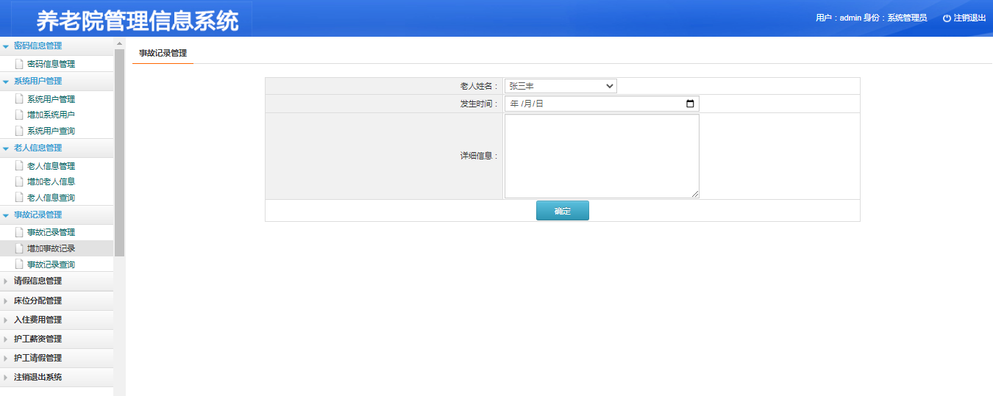The width and height of the screenshot is (993, 396).
Task: Select 增加事故记录 in sidebar
Action: click(51, 248)
